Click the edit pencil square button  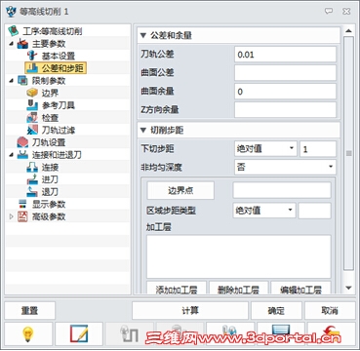(79, 334)
